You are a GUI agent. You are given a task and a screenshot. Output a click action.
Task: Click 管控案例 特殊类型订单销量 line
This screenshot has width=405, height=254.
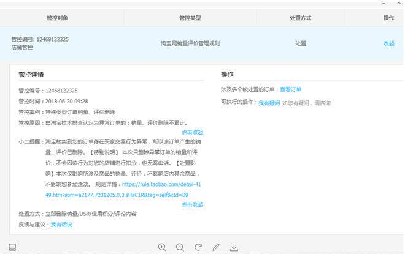[x=67, y=112]
